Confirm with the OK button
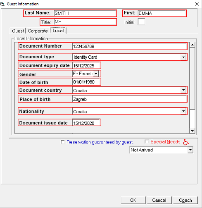This screenshot has height=208, width=202. tap(133, 200)
